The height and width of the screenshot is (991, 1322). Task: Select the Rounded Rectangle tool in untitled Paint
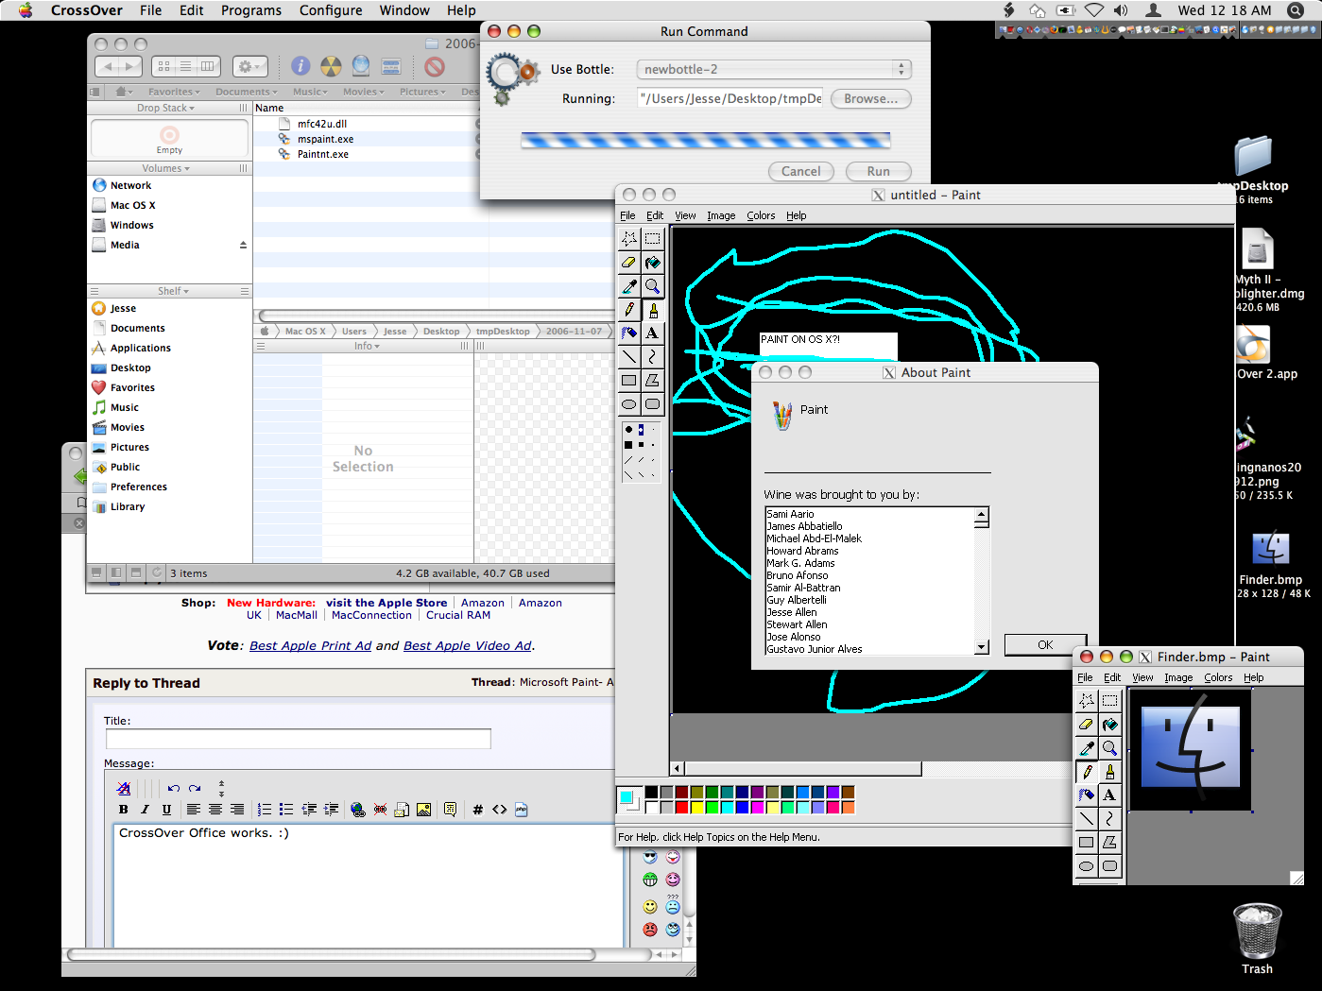tap(652, 404)
